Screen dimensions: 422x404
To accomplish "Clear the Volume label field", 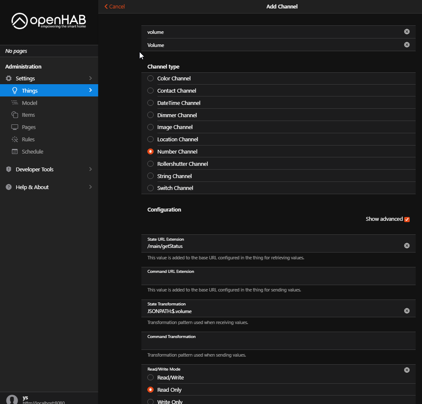I will (407, 45).
